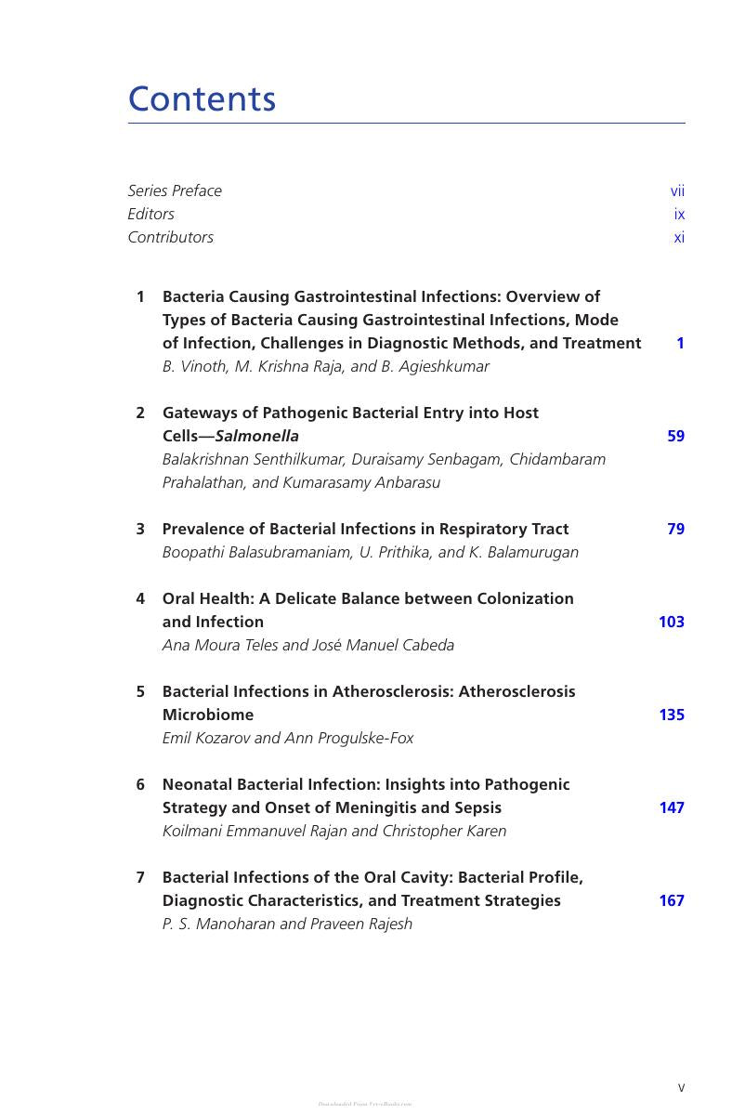
Task: Open page 167 Oral Cavity chapter
Action: tap(671, 900)
